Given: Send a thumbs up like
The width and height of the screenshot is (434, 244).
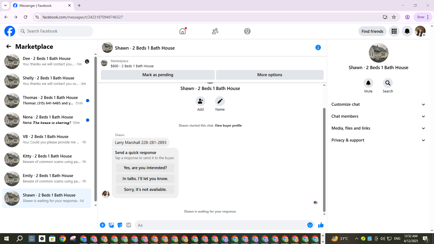Looking at the screenshot, I should (321, 225).
